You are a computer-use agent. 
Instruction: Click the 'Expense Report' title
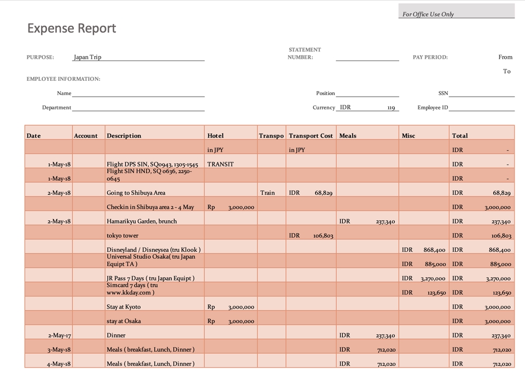72,28
